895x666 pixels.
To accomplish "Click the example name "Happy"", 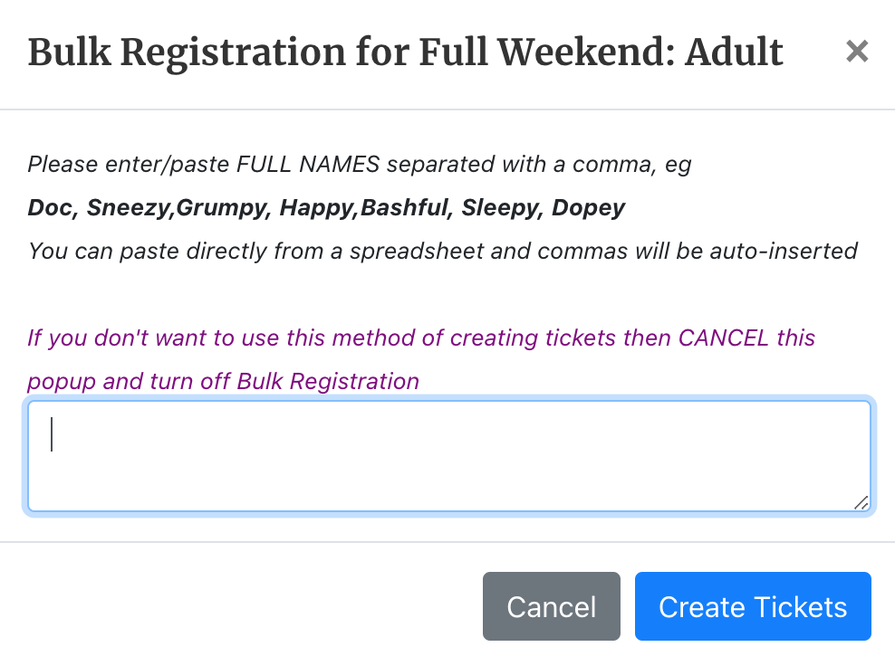I will pos(317,207).
